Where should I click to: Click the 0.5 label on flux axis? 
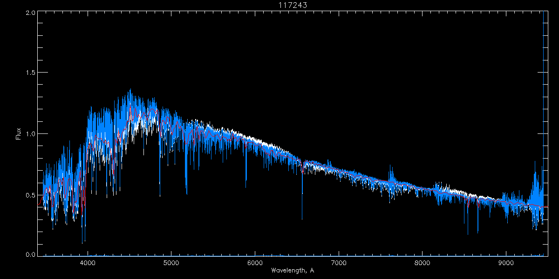(31, 195)
